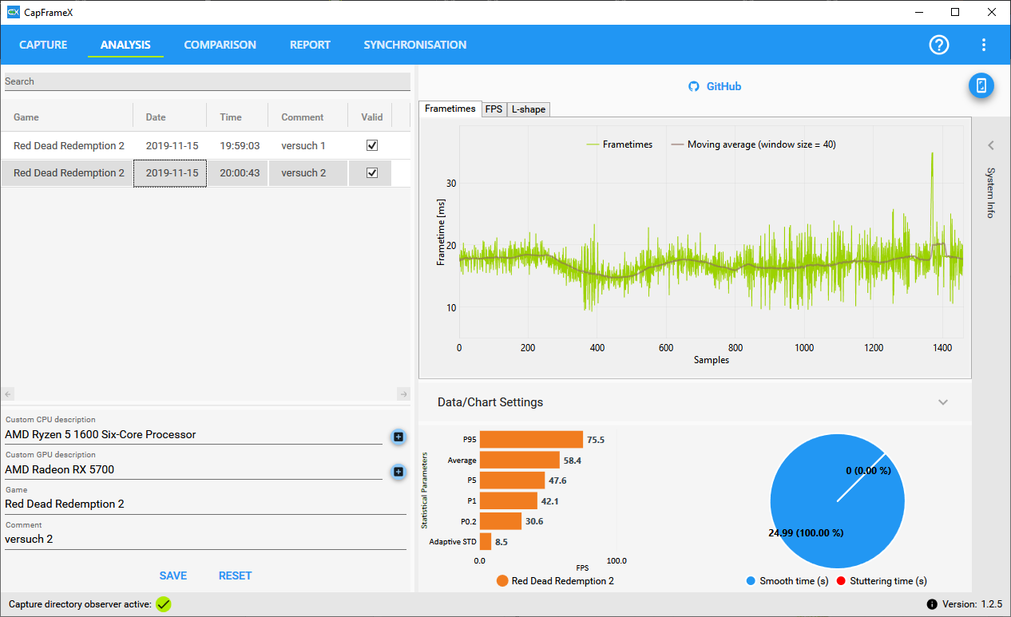Click the Average FPS bar
1011x617 pixels.
coord(520,460)
